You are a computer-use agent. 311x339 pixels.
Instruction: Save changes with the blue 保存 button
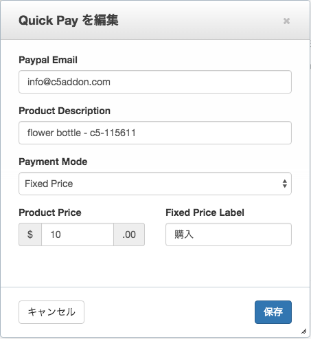[x=273, y=312]
